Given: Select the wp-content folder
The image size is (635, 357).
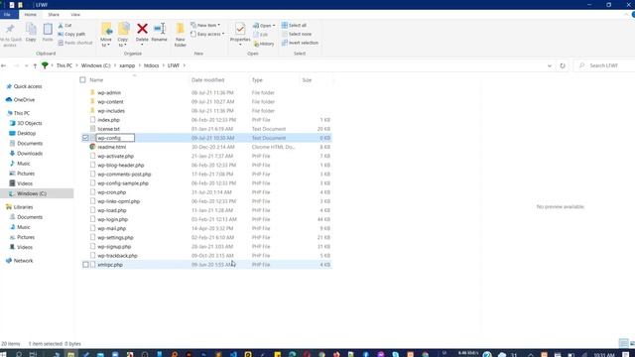Looking at the screenshot, I should point(206,101).
